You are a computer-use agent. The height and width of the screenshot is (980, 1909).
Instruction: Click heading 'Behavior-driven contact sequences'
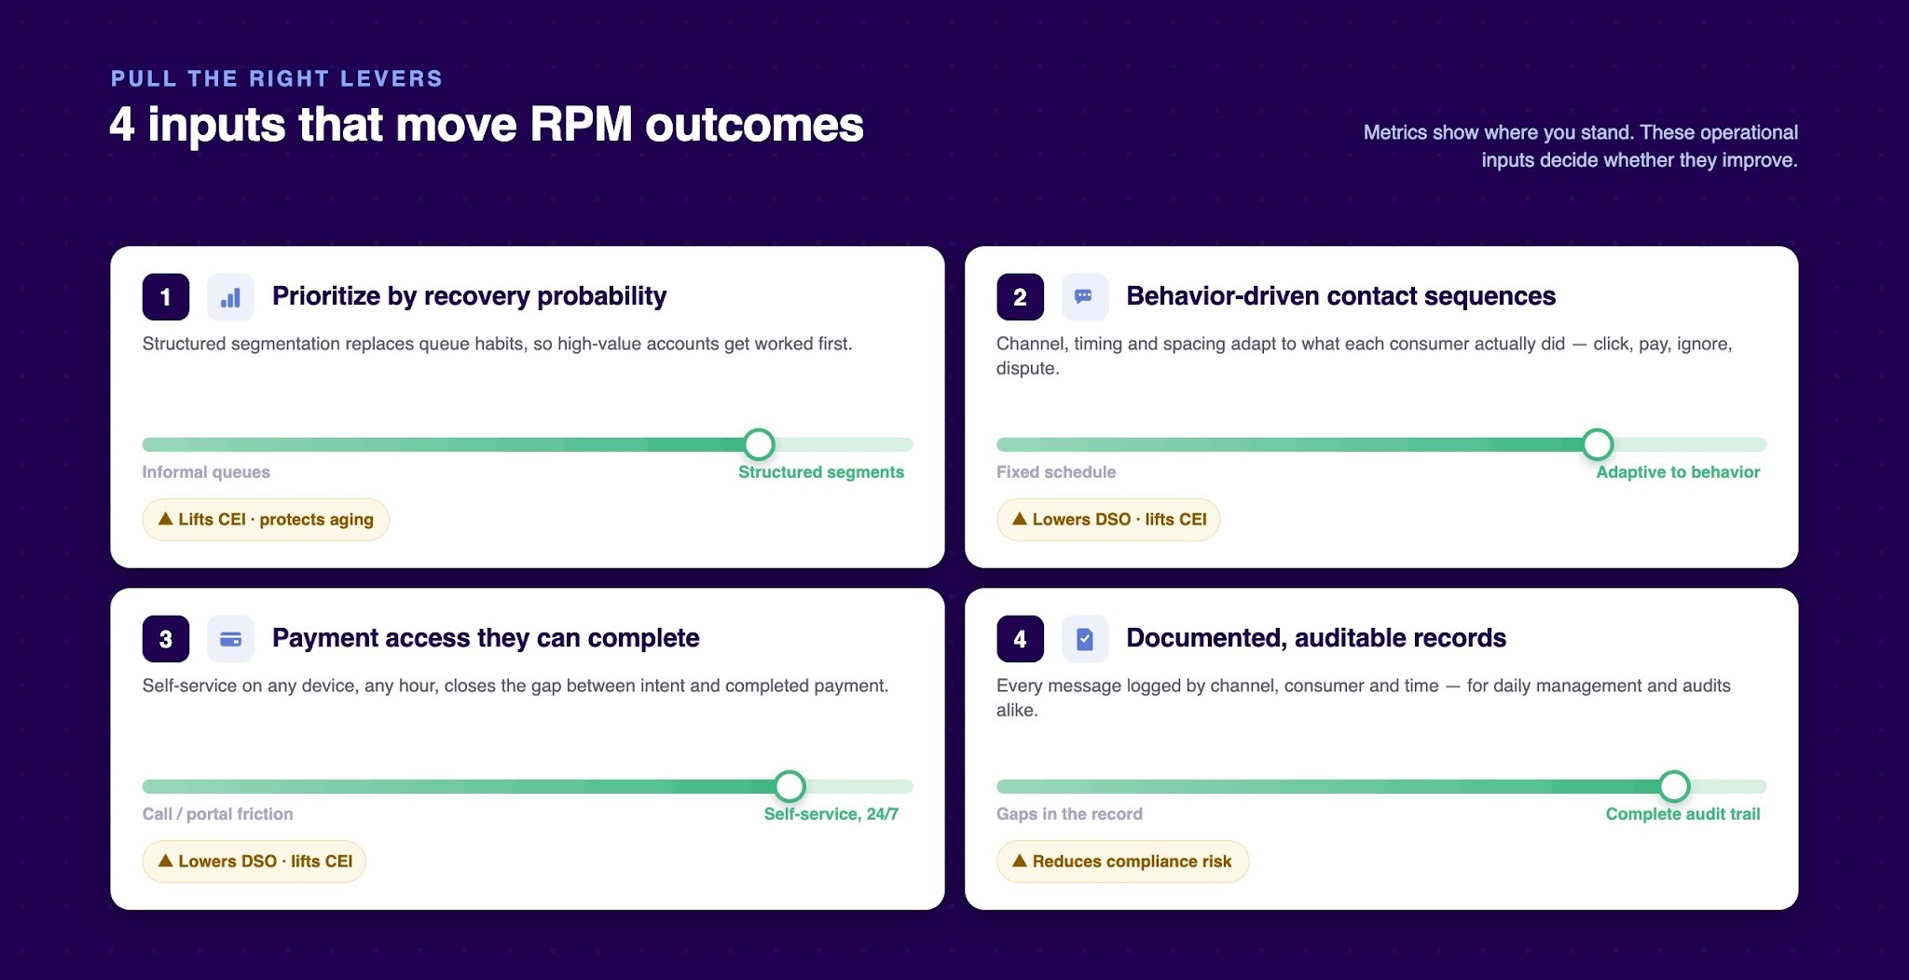[x=1340, y=296]
